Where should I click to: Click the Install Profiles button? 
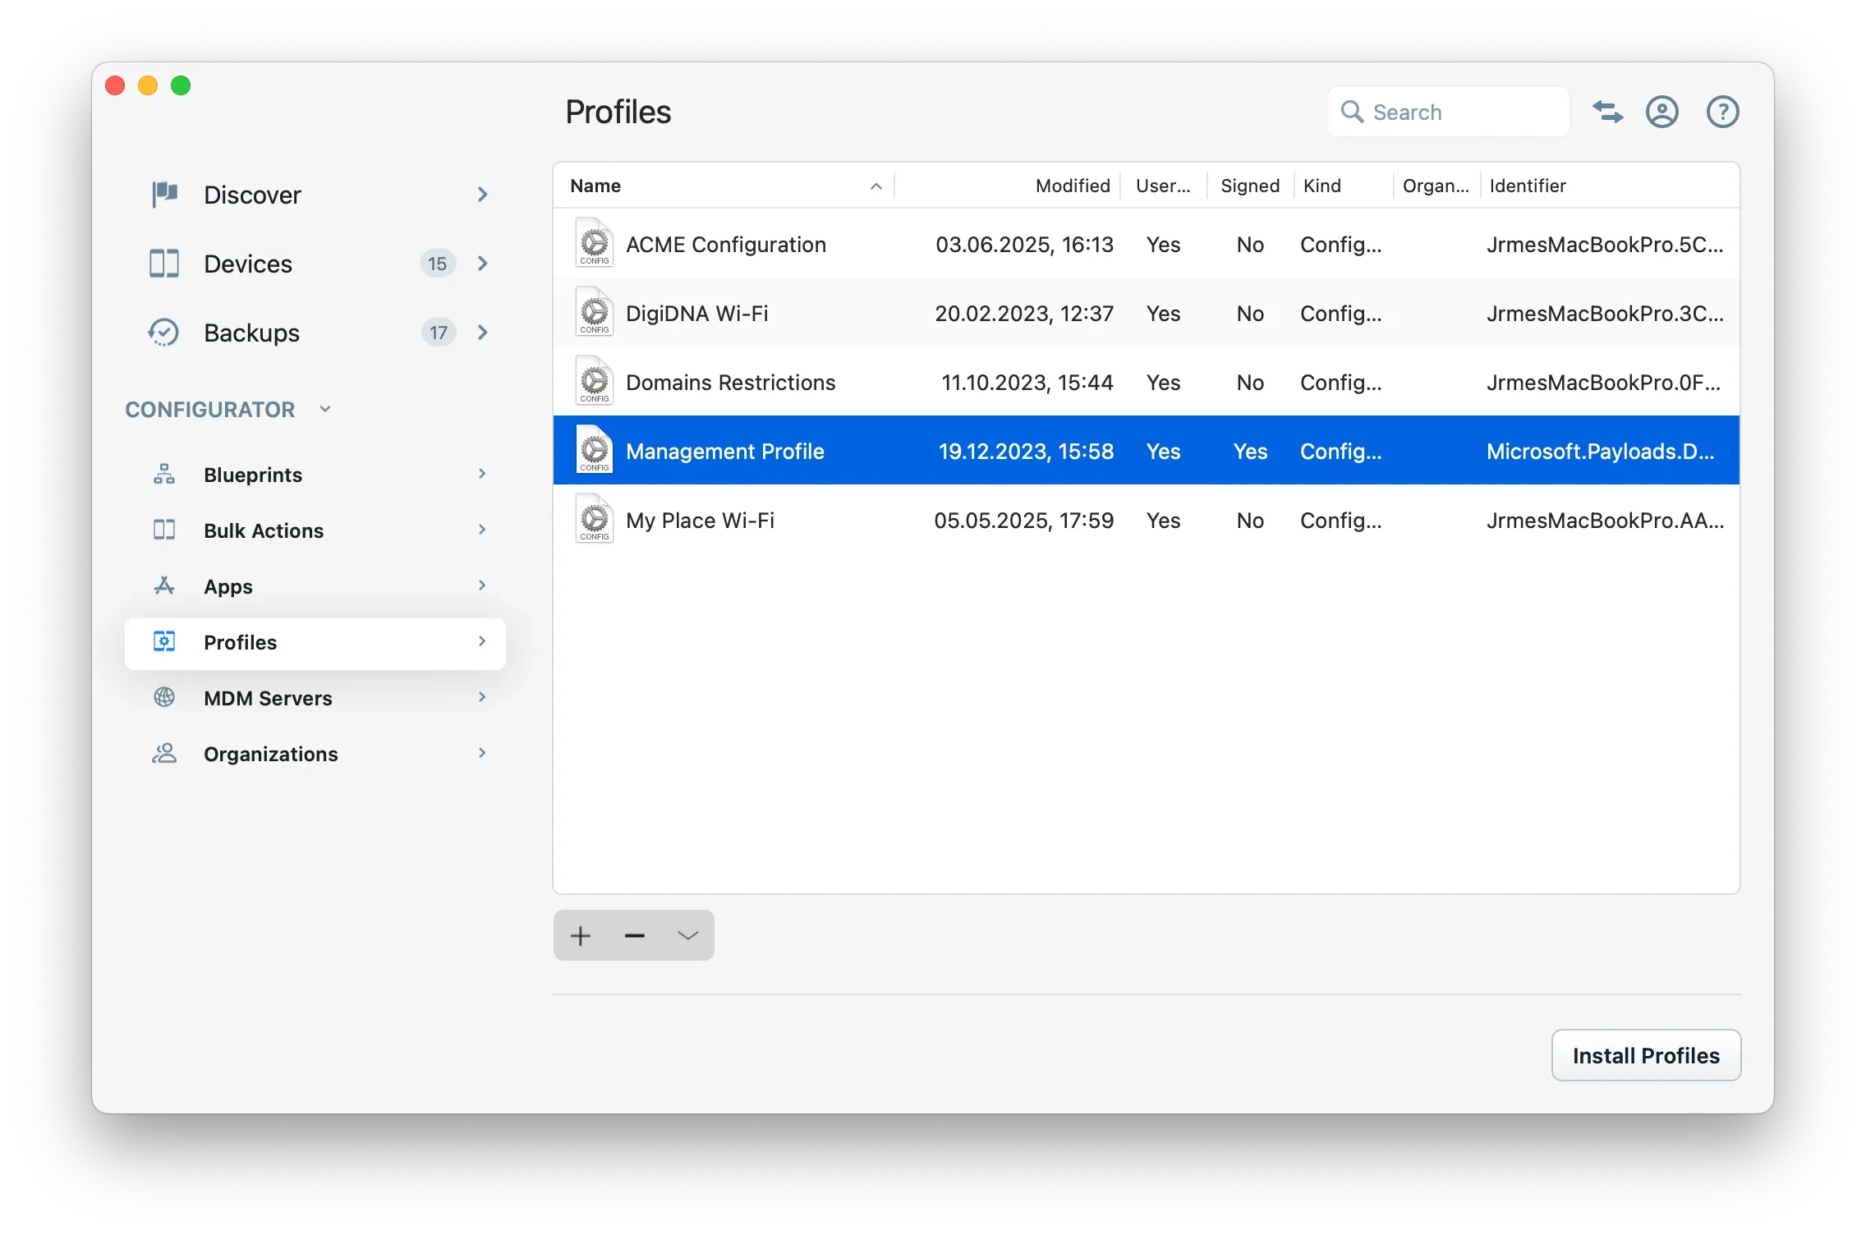click(1645, 1055)
